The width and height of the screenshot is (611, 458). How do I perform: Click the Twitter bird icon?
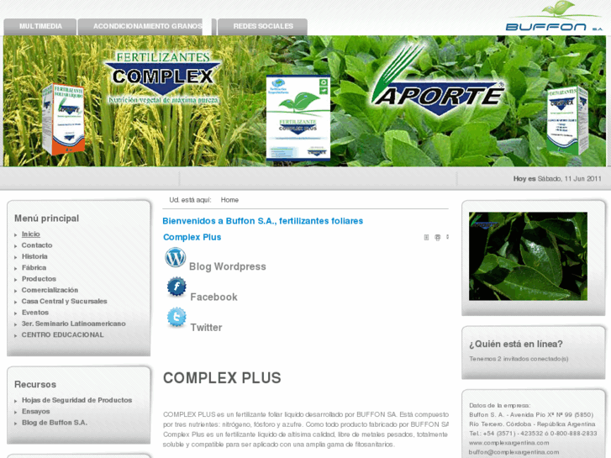[176, 318]
